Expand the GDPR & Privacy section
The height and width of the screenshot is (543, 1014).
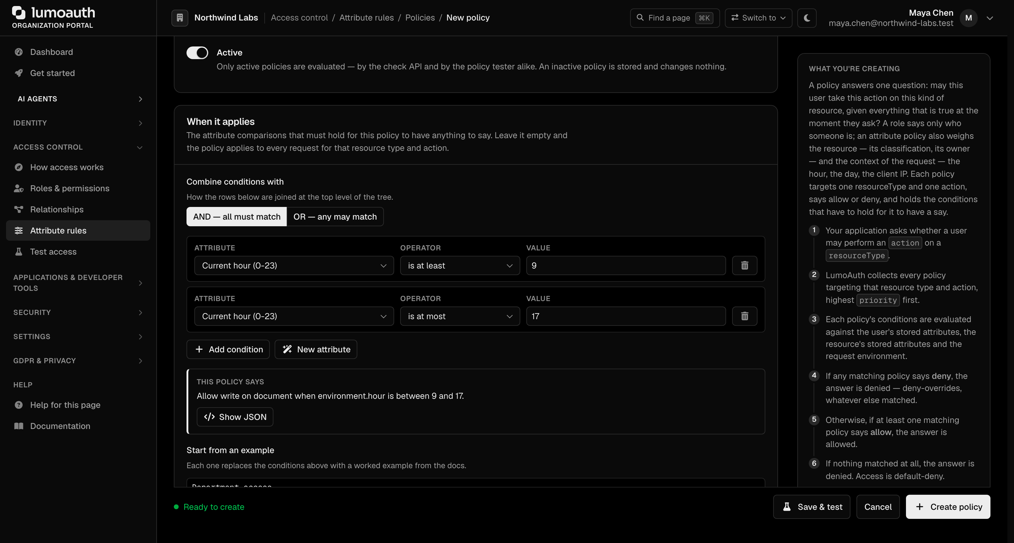78,361
